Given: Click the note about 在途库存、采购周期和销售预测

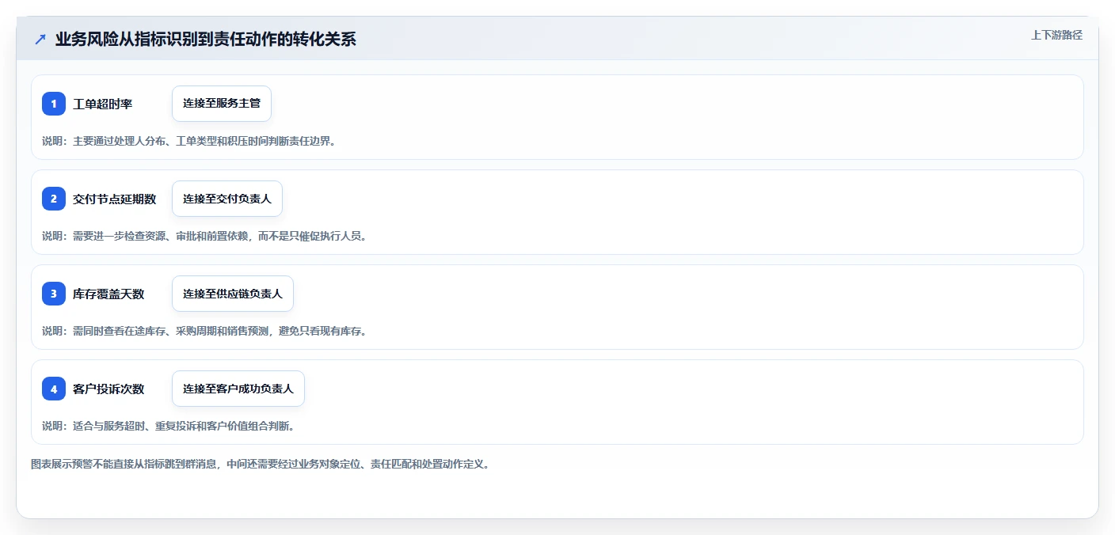Looking at the screenshot, I should pos(204,331).
